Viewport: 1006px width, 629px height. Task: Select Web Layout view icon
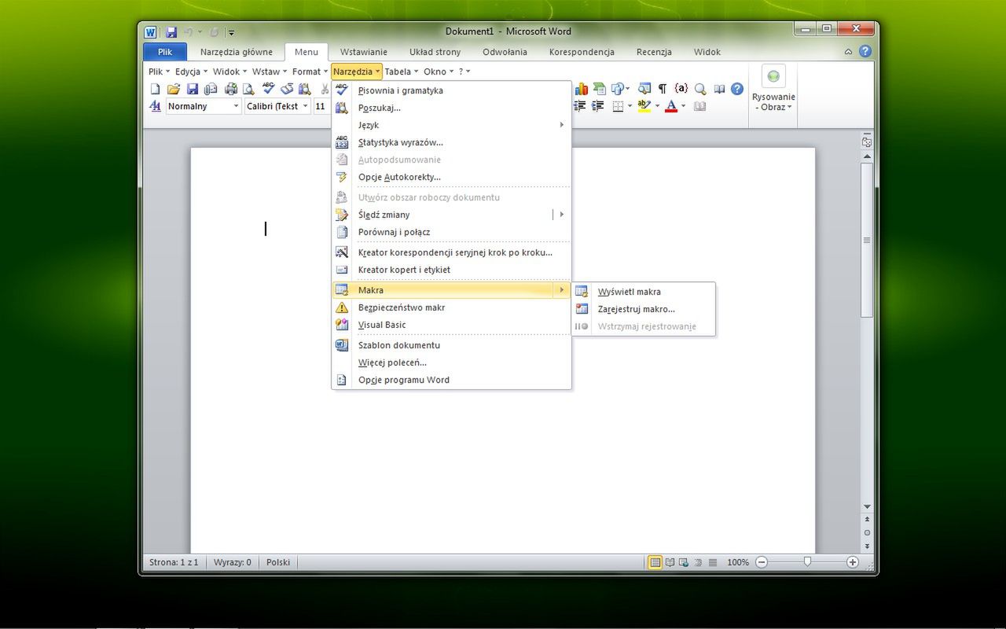point(684,562)
